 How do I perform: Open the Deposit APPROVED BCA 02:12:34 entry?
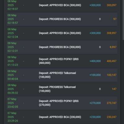pos(62,33)
